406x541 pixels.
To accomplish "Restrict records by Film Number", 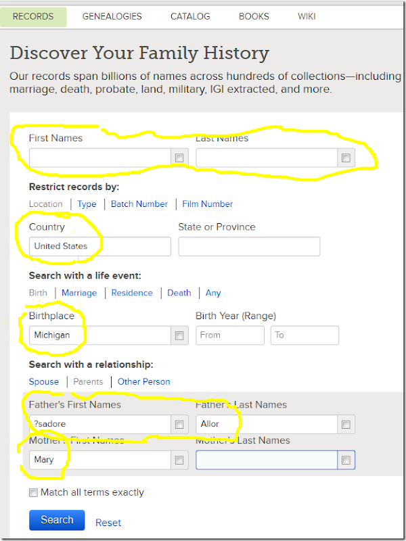I will pos(207,204).
